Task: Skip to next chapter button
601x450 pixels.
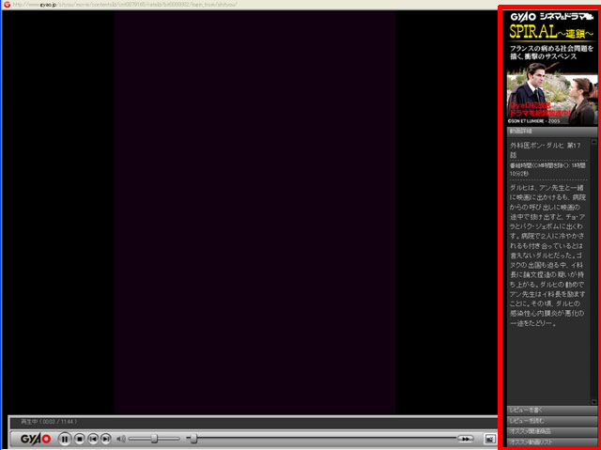Action: [x=106, y=439]
